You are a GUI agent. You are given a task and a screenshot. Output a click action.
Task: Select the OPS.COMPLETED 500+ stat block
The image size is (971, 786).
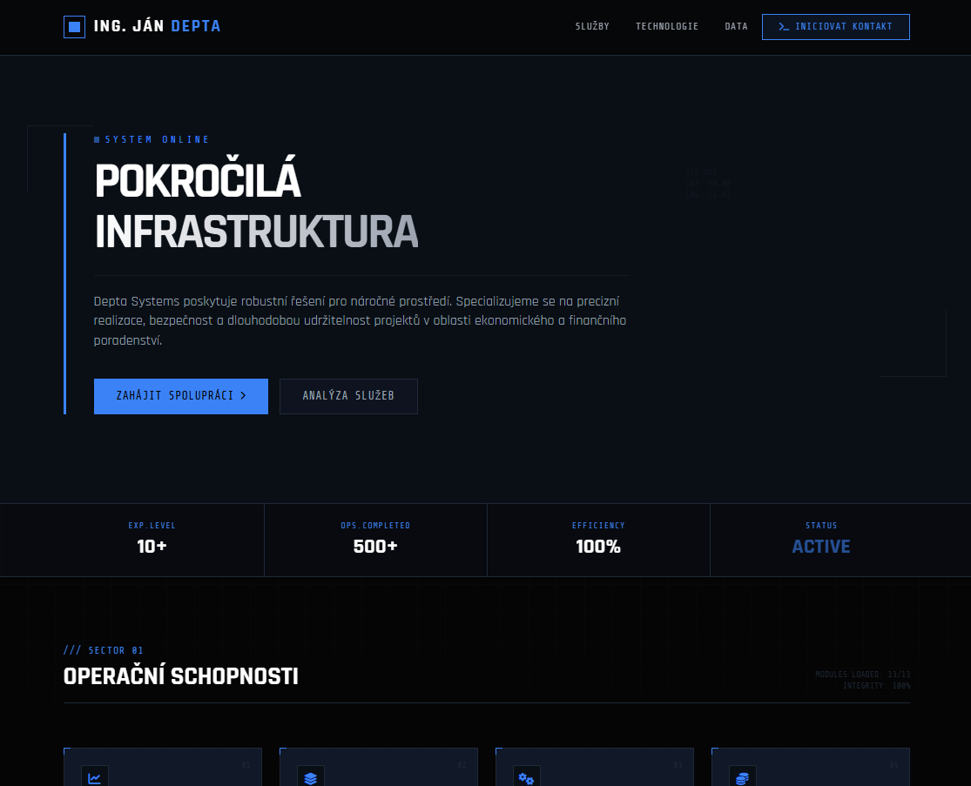[x=374, y=539]
